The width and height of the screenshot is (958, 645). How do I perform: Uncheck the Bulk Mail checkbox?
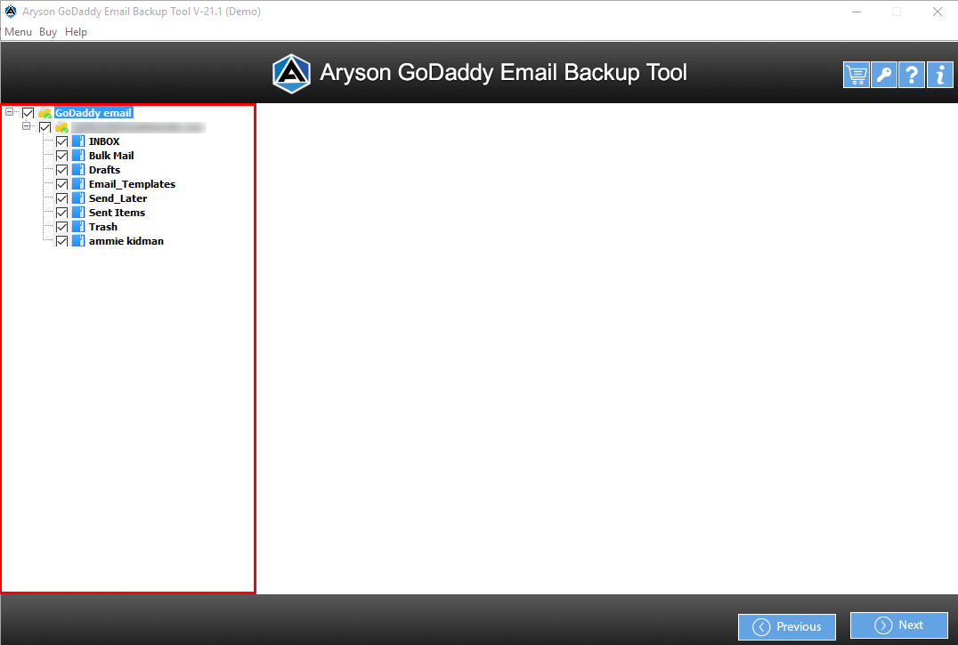[x=61, y=156]
